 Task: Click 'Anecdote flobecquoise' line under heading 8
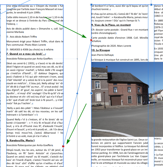30,145
